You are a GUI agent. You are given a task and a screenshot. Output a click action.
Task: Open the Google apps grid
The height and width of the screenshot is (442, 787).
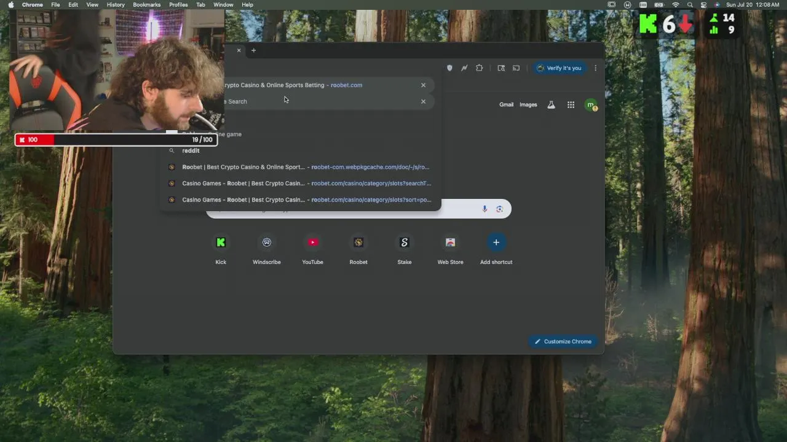571,105
